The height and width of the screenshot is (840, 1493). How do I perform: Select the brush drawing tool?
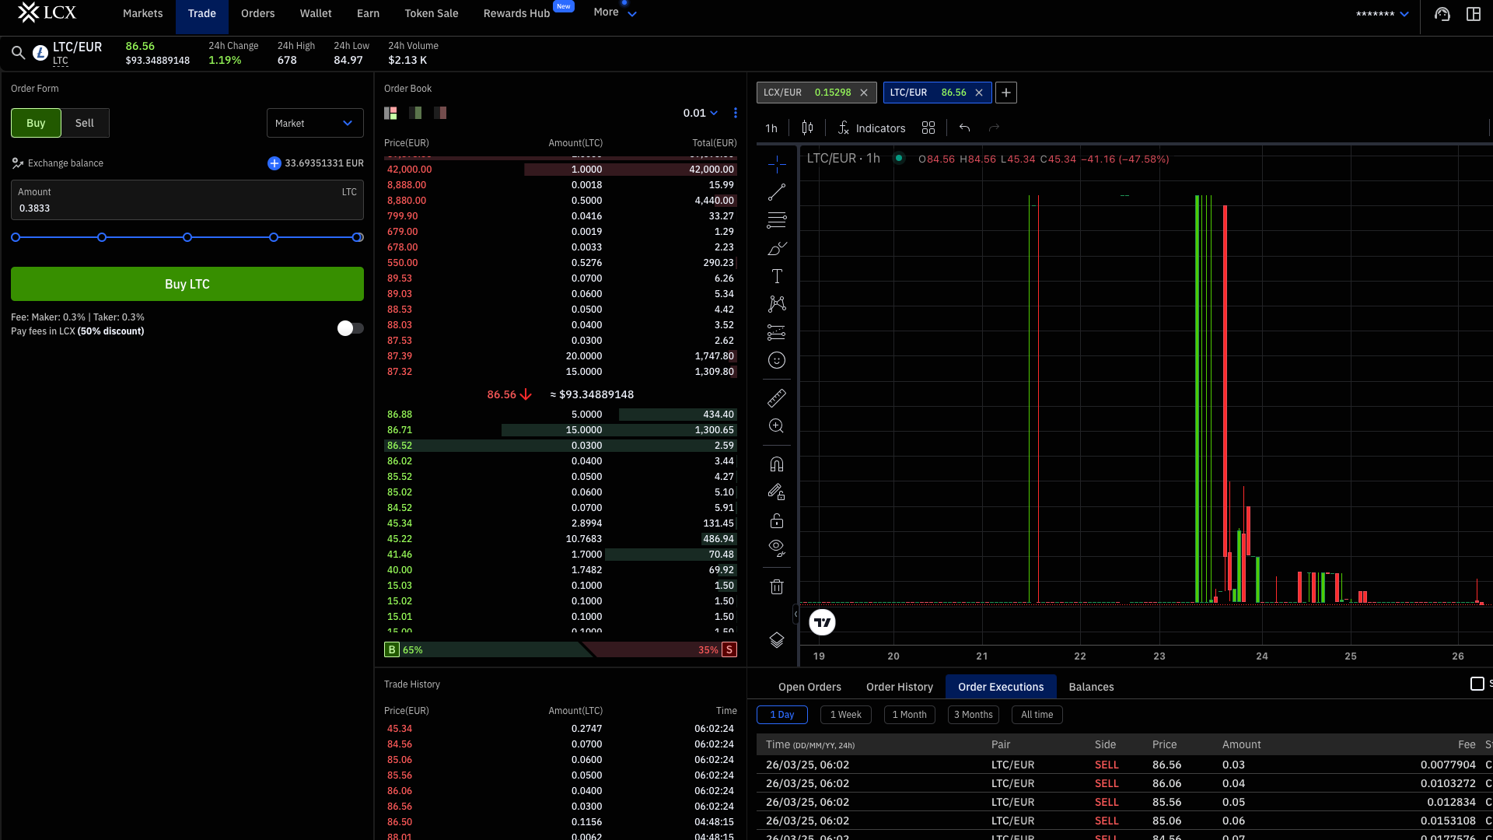(x=777, y=248)
